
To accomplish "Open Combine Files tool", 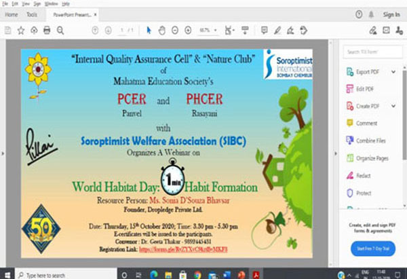I will (366, 141).
